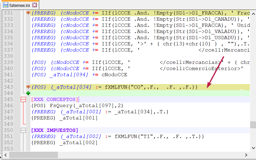Screen dimensions: 256x160
Task: Place cursor on empty green line 344
Action: pos(140,93)
